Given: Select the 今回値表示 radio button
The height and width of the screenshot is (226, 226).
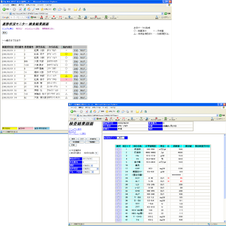Looking at the screenshot, I should pyautogui.click(x=70, y=150).
